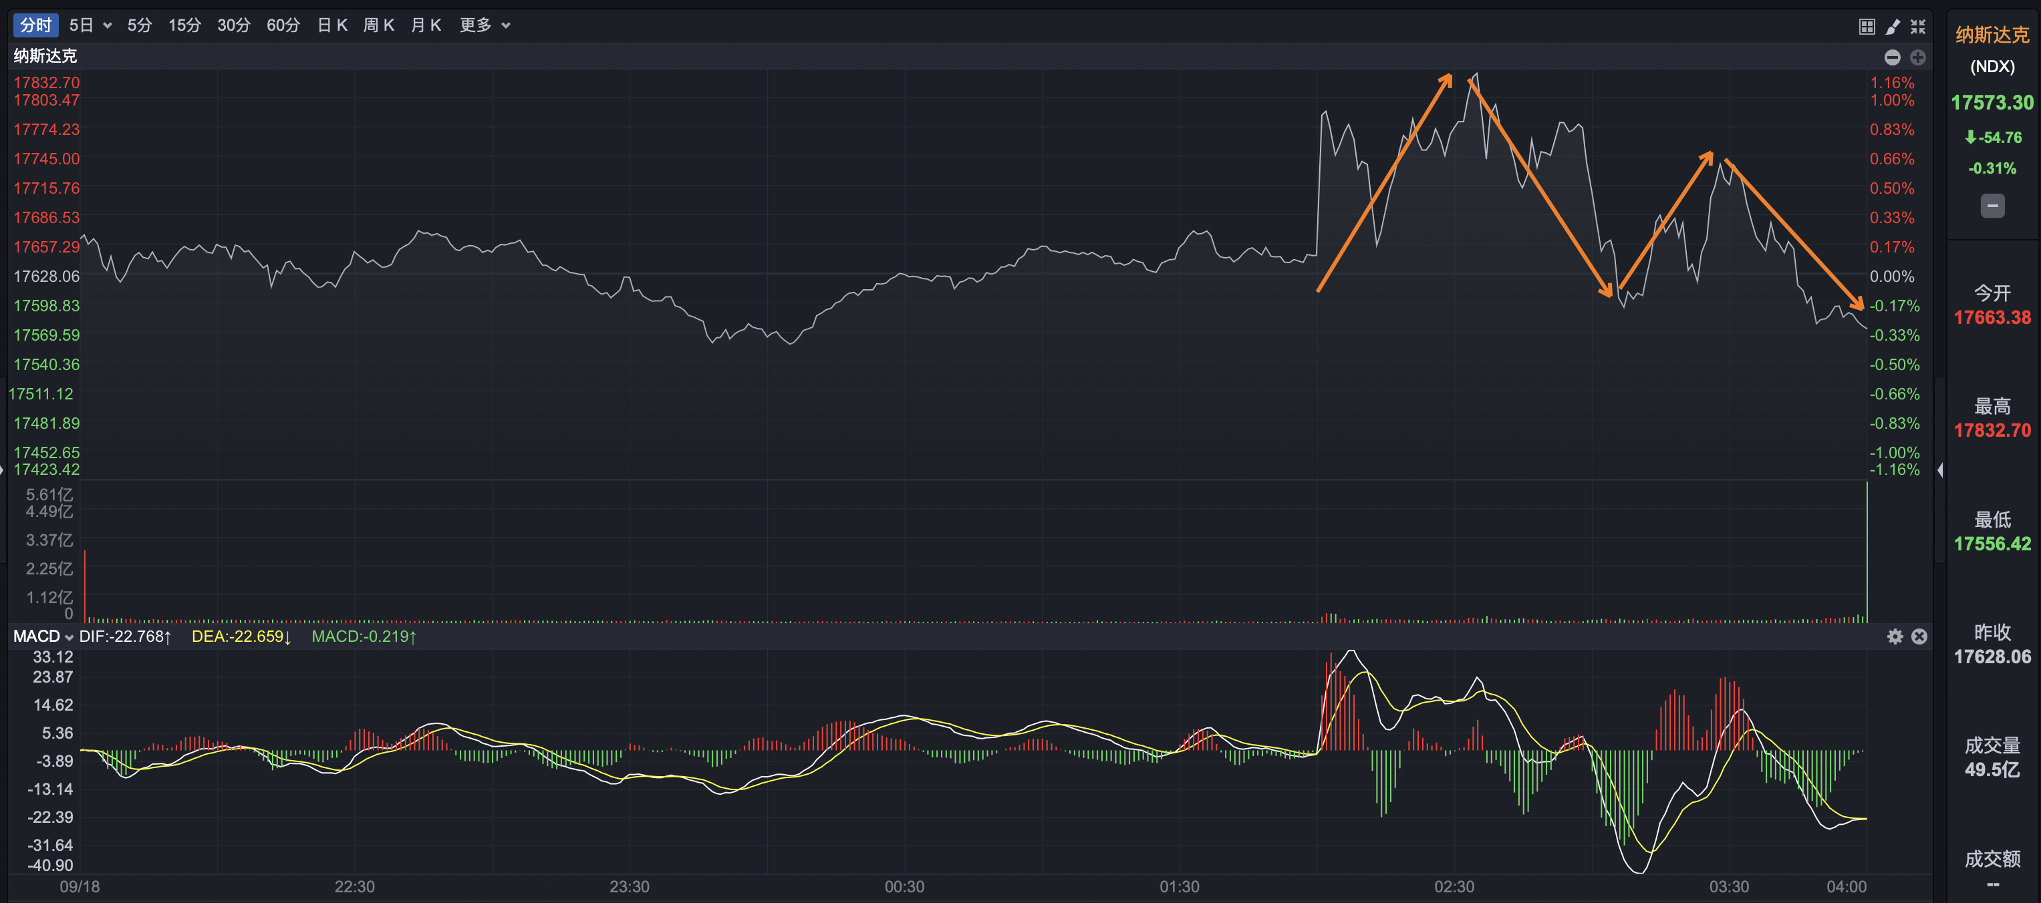Viewport: 2041px width, 903px height.
Task: Close the MACD indicator panel
Action: pyautogui.click(x=1919, y=636)
